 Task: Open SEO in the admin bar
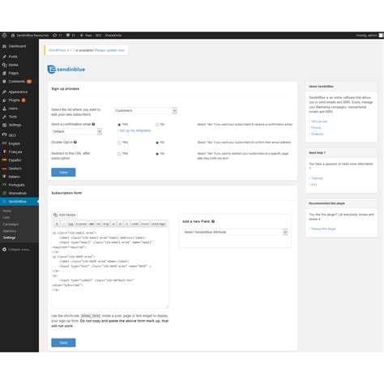98,36
